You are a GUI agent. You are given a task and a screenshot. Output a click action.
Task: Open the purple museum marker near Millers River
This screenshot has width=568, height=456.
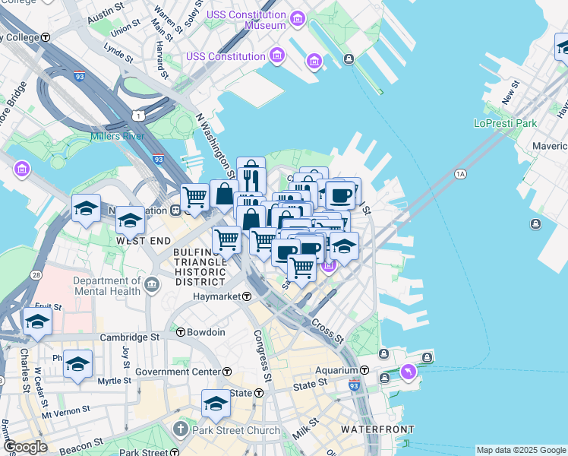(22, 169)
